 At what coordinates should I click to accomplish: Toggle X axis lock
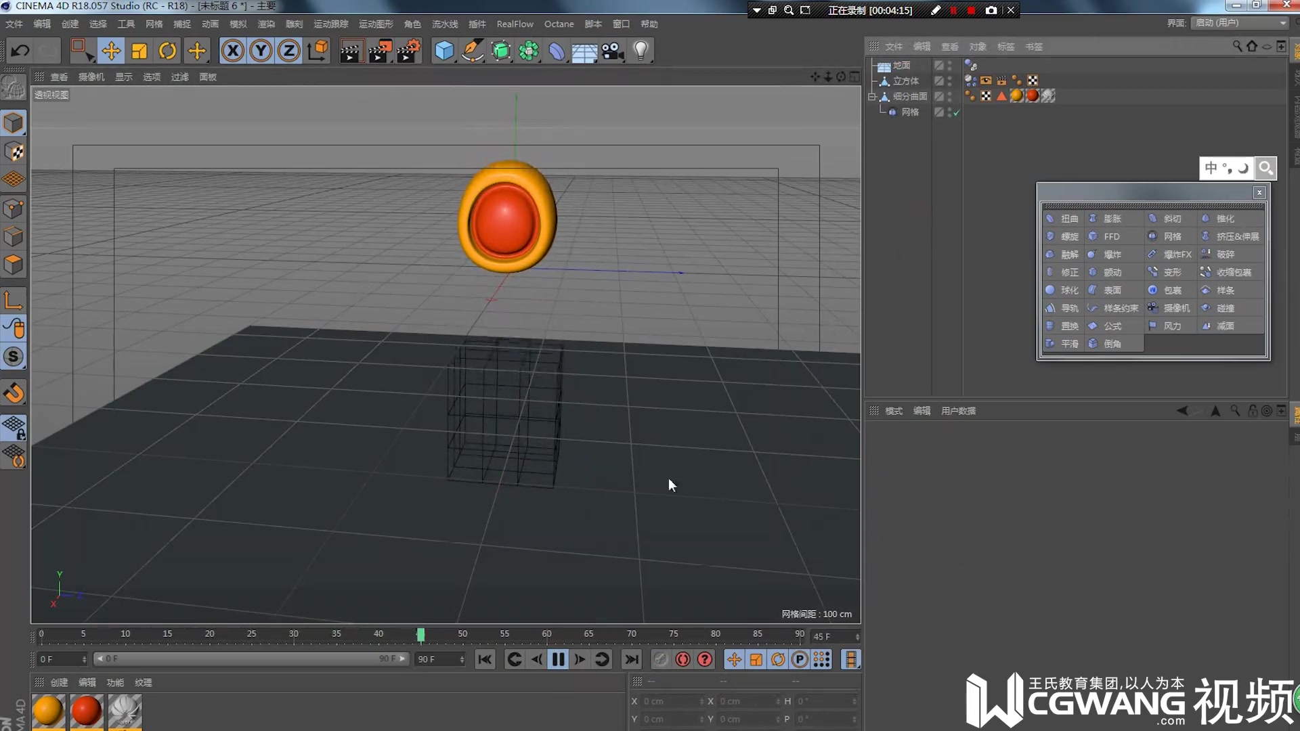click(232, 51)
